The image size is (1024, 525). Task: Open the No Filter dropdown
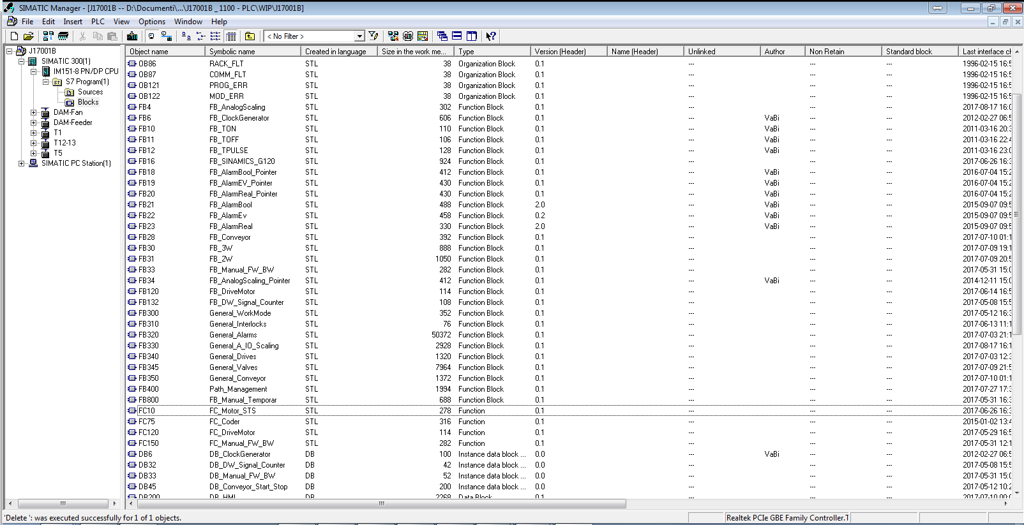pyautogui.click(x=359, y=36)
